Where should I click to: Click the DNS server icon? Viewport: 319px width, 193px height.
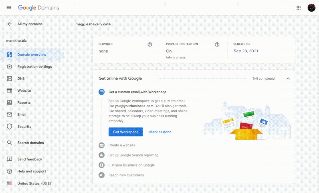[x=9, y=79]
